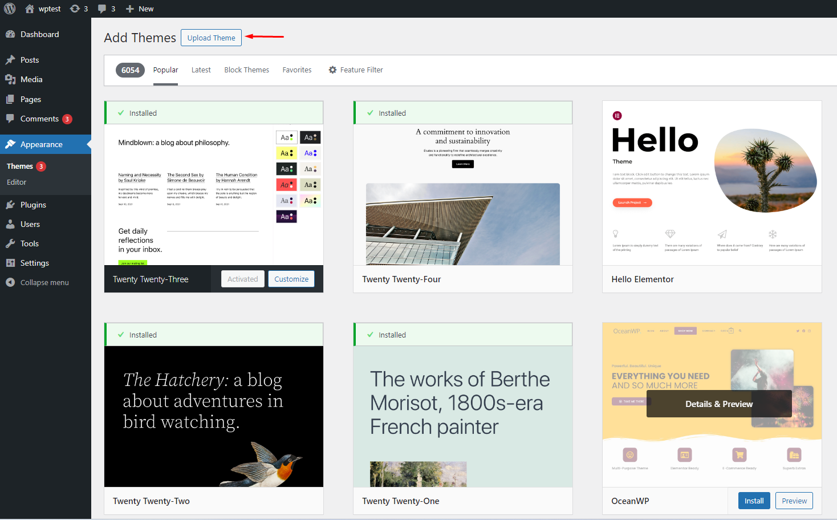Screen dimensions: 837x520
Task: Click the Twenty Twenty-Two theme name
Action: coord(151,501)
